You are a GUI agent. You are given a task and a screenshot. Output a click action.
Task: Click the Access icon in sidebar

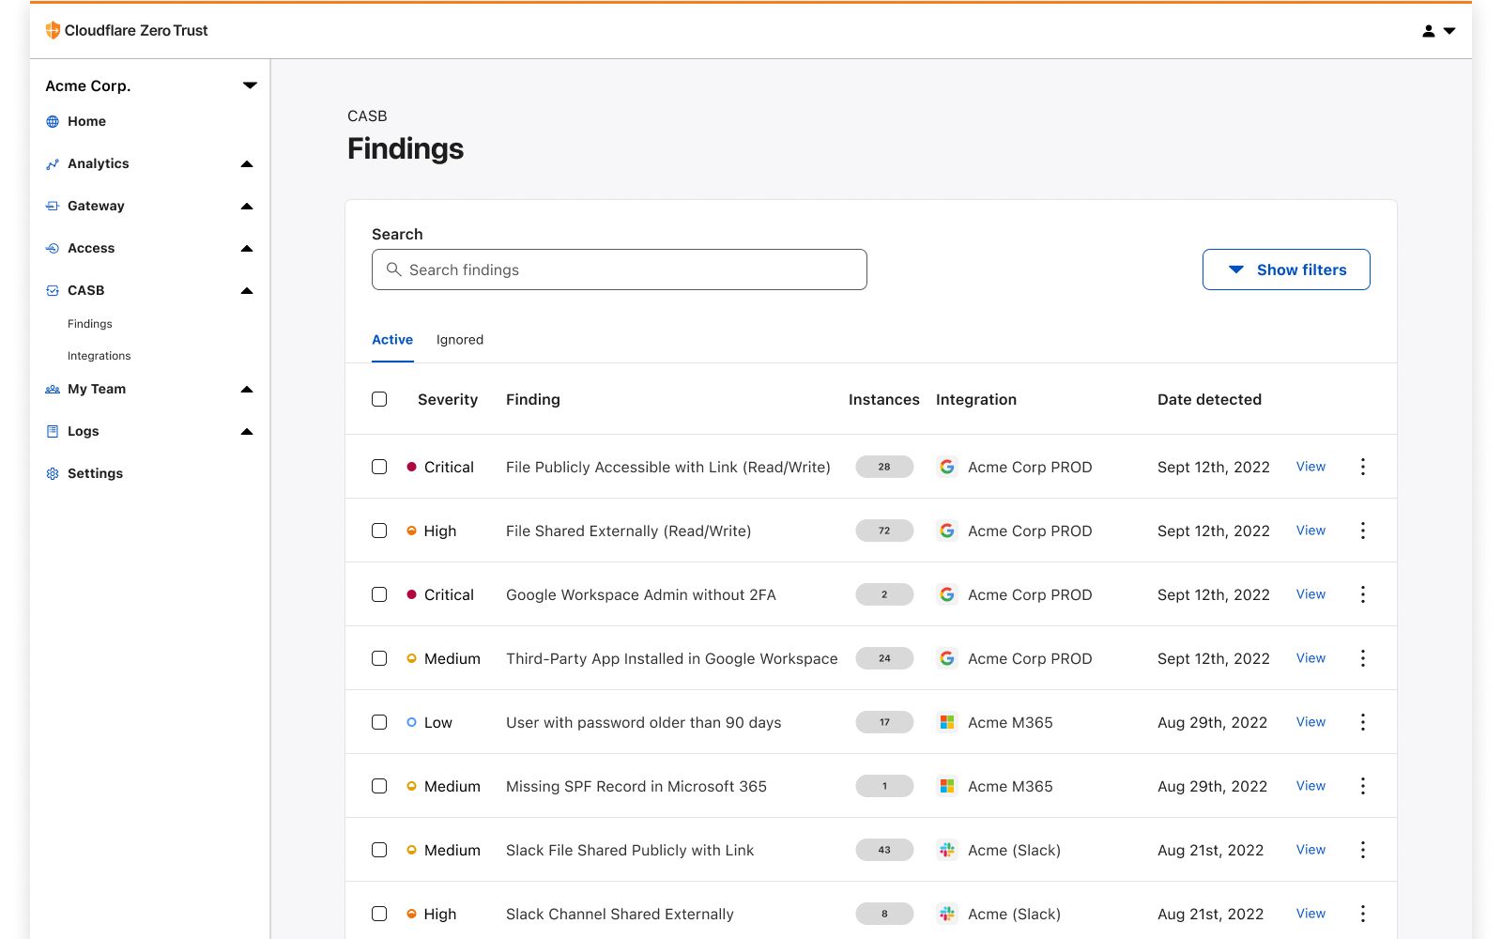point(53,248)
